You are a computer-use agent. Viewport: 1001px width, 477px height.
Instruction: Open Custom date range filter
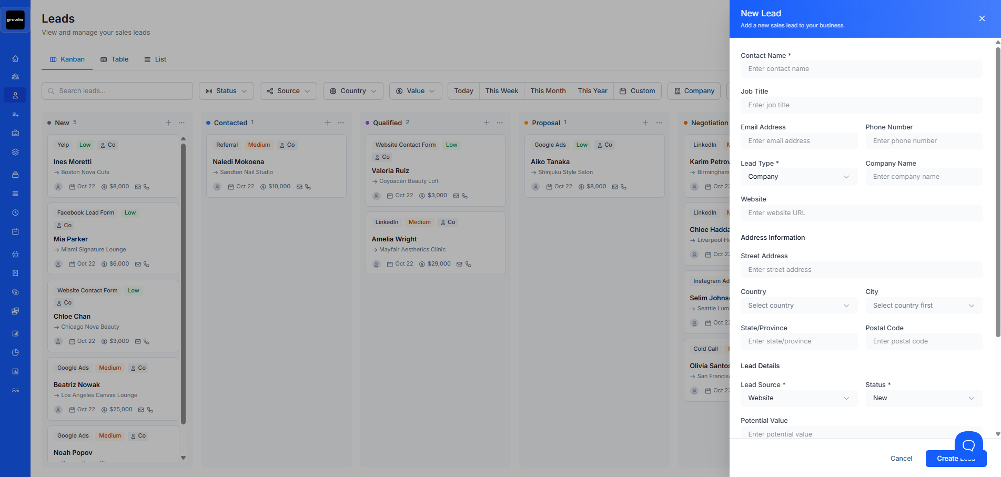click(637, 91)
